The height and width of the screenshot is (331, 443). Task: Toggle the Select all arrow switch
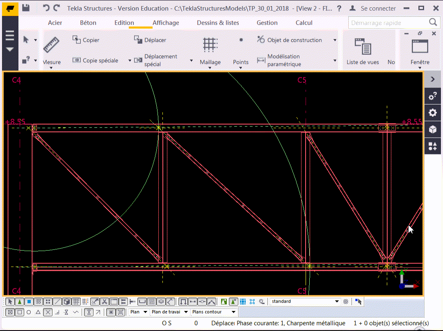[x=10, y=302]
